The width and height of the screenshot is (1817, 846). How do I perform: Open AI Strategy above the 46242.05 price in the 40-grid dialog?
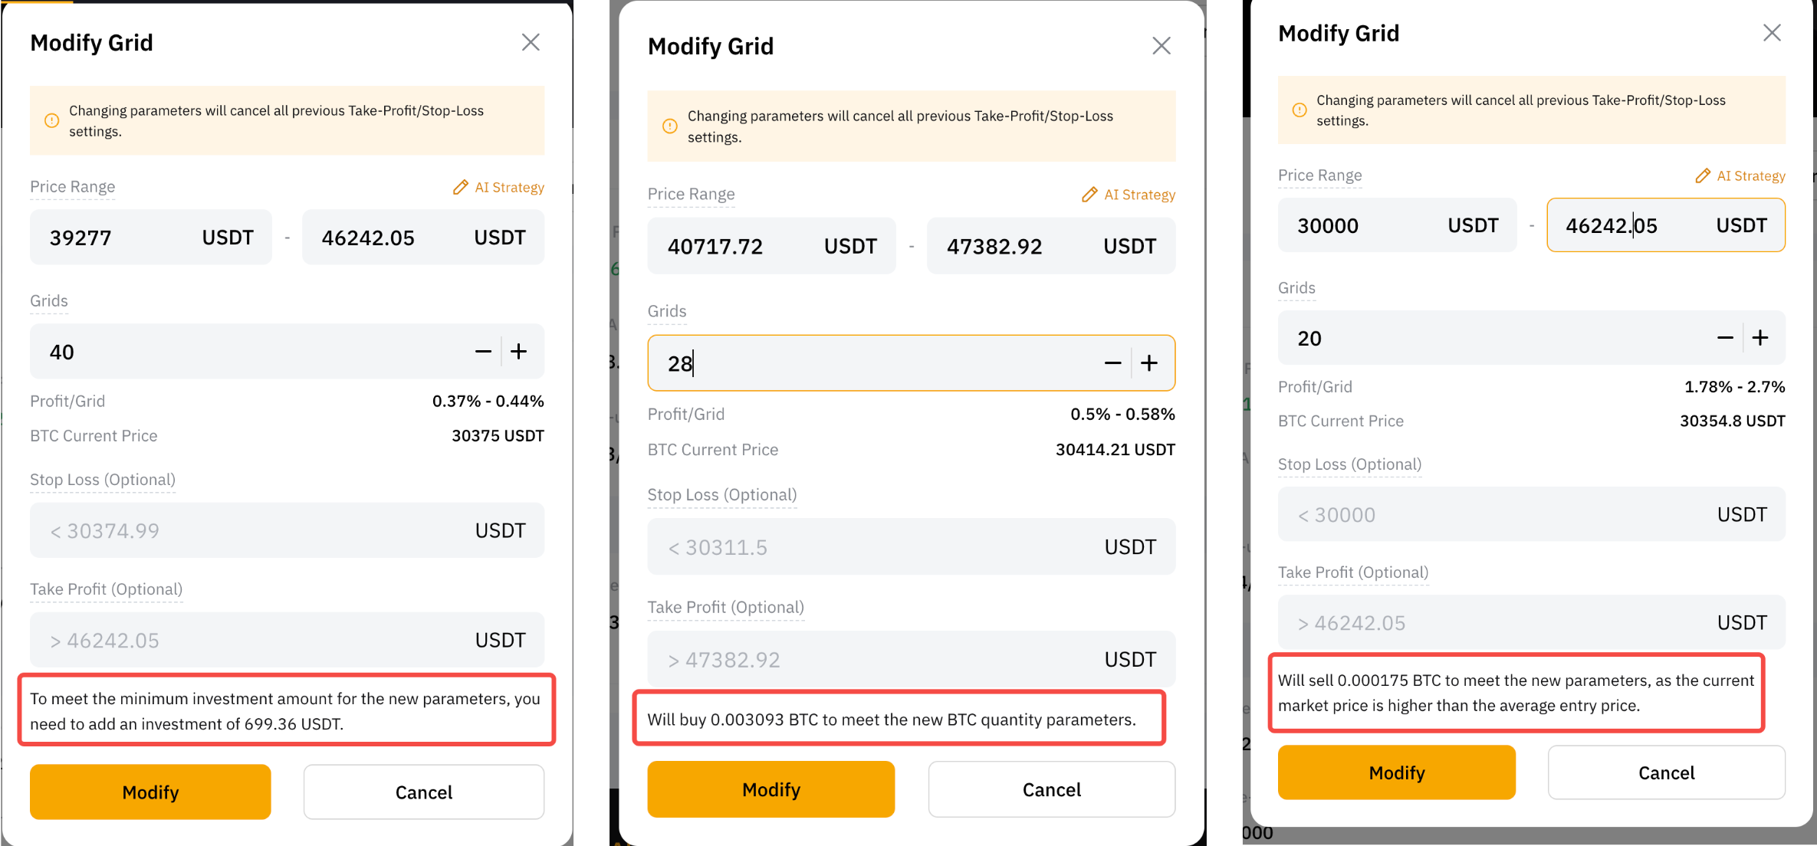tap(499, 188)
